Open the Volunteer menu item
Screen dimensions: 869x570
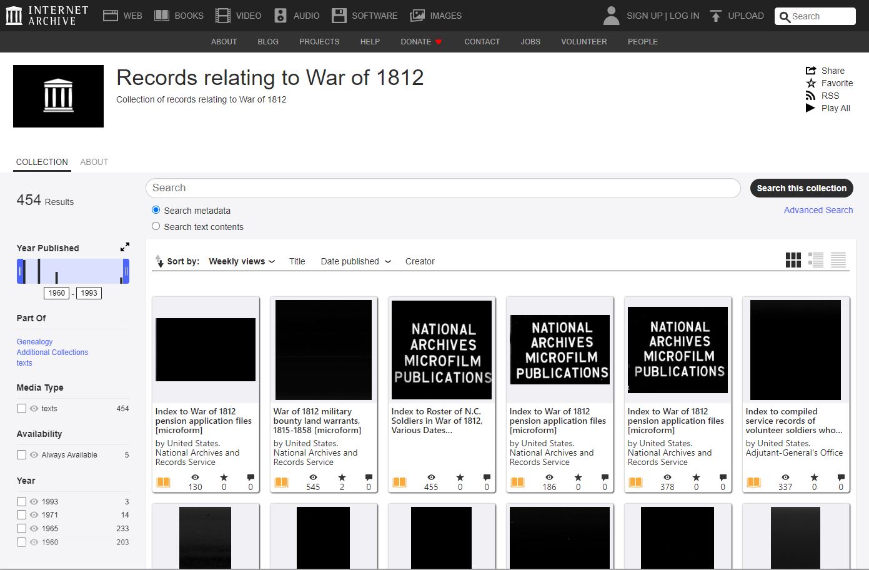coord(584,42)
